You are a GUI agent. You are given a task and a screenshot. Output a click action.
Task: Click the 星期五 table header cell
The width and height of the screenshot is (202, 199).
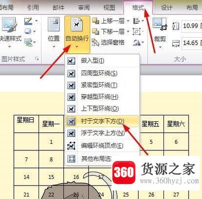151,124
